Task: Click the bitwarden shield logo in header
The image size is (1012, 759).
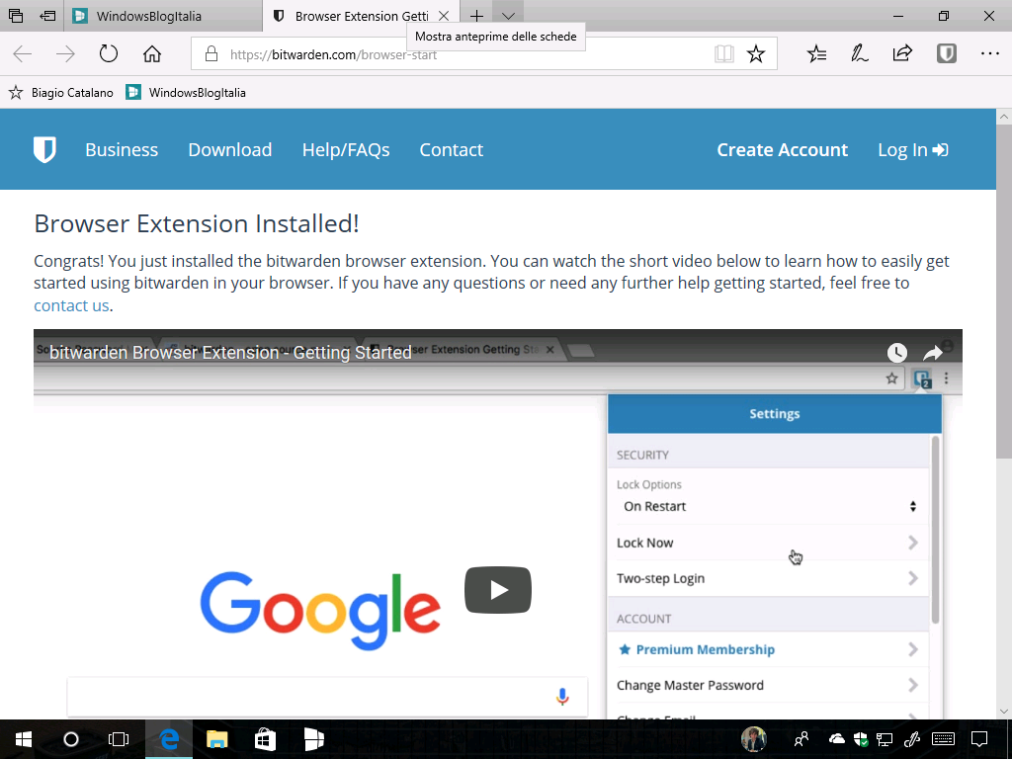Action: click(44, 149)
